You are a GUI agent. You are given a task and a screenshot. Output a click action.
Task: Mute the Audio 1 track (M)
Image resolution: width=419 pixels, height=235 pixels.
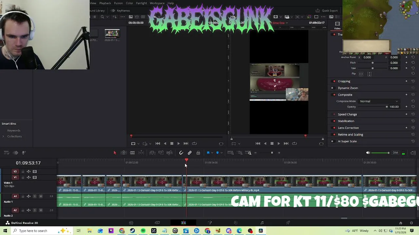pos(41,196)
